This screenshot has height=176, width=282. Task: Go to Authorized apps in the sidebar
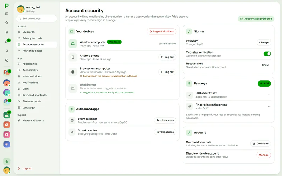pos(37,51)
